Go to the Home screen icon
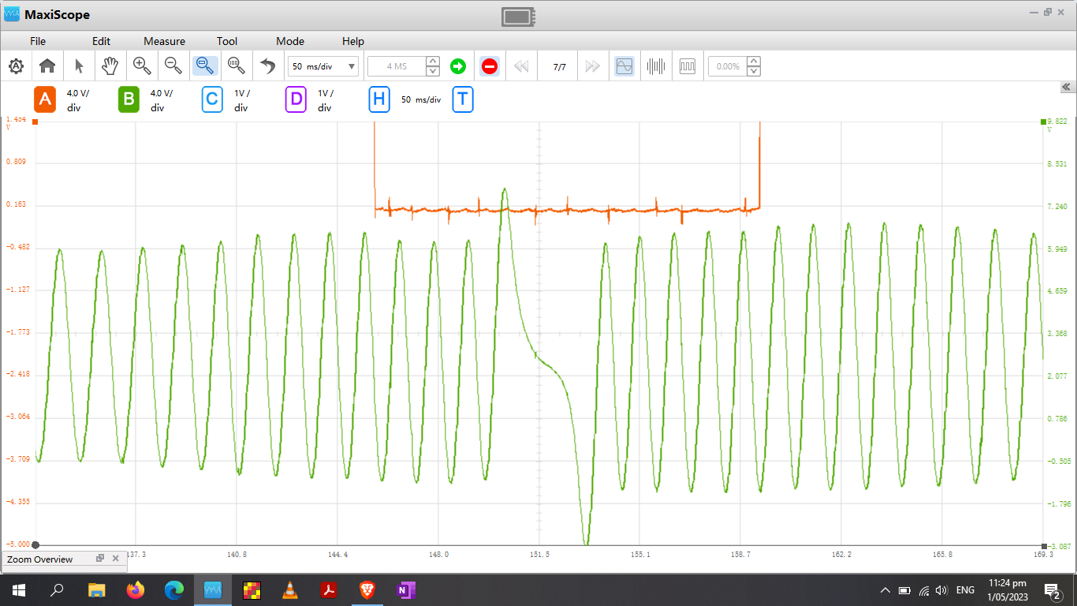The width and height of the screenshot is (1077, 606). point(47,66)
